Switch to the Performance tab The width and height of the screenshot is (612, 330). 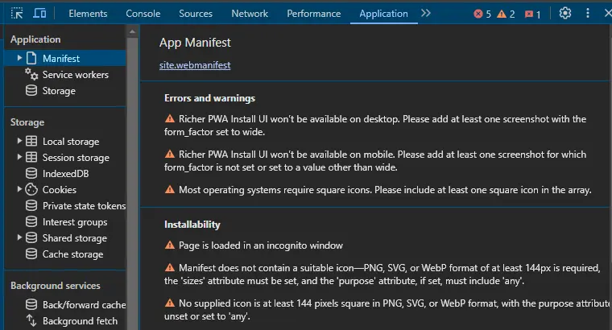pyautogui.click(x=314, y=14)
